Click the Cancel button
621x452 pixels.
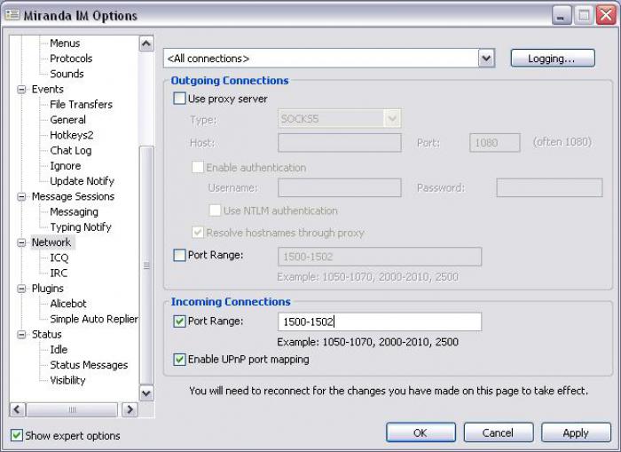499,432
